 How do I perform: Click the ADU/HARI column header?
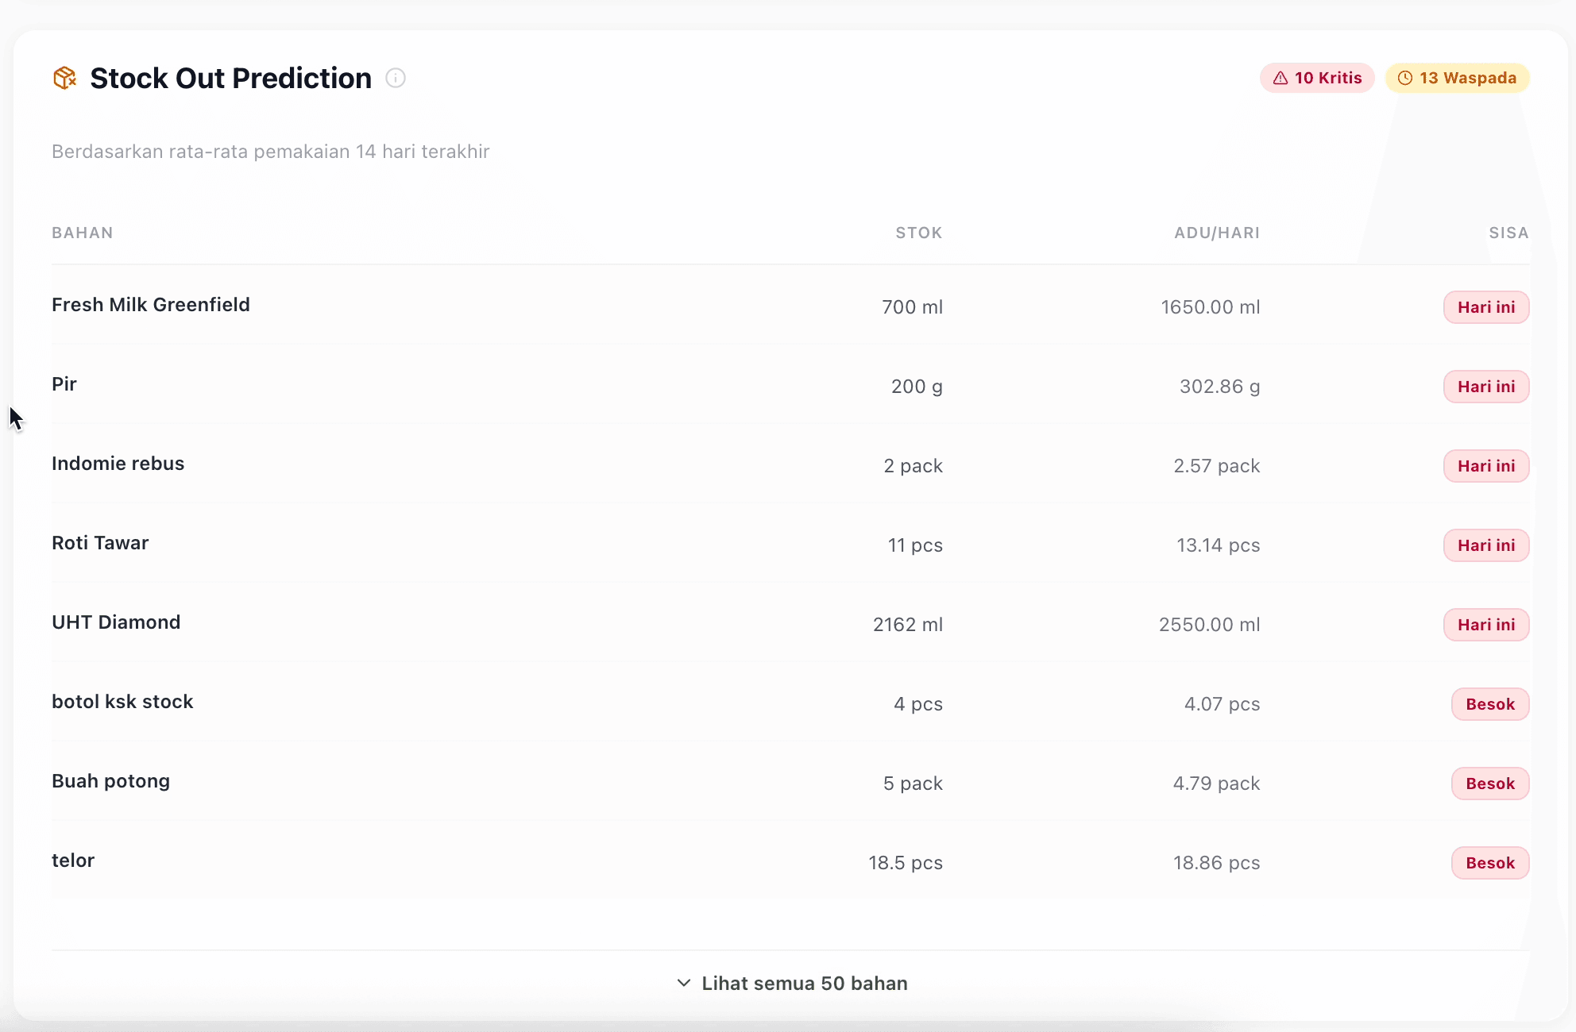point(1217,233)
